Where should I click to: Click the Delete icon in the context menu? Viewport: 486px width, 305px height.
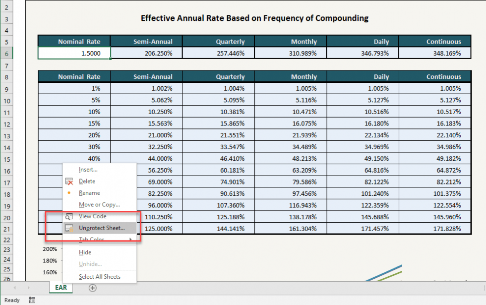tap(70, 181)
